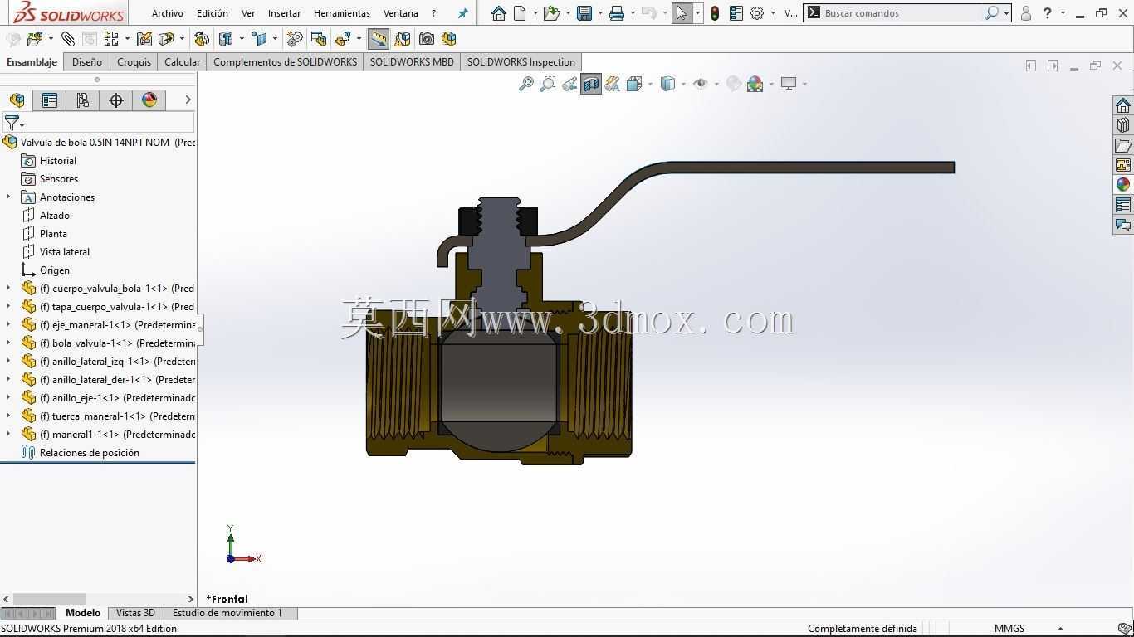Open Linear Component Pattern tool
The image size is (1134, 637).
[x=110, y=39]
